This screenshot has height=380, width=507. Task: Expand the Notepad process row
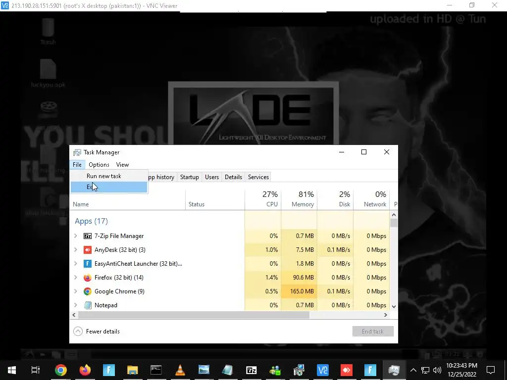pyautogui.click(x=76, y=305)
